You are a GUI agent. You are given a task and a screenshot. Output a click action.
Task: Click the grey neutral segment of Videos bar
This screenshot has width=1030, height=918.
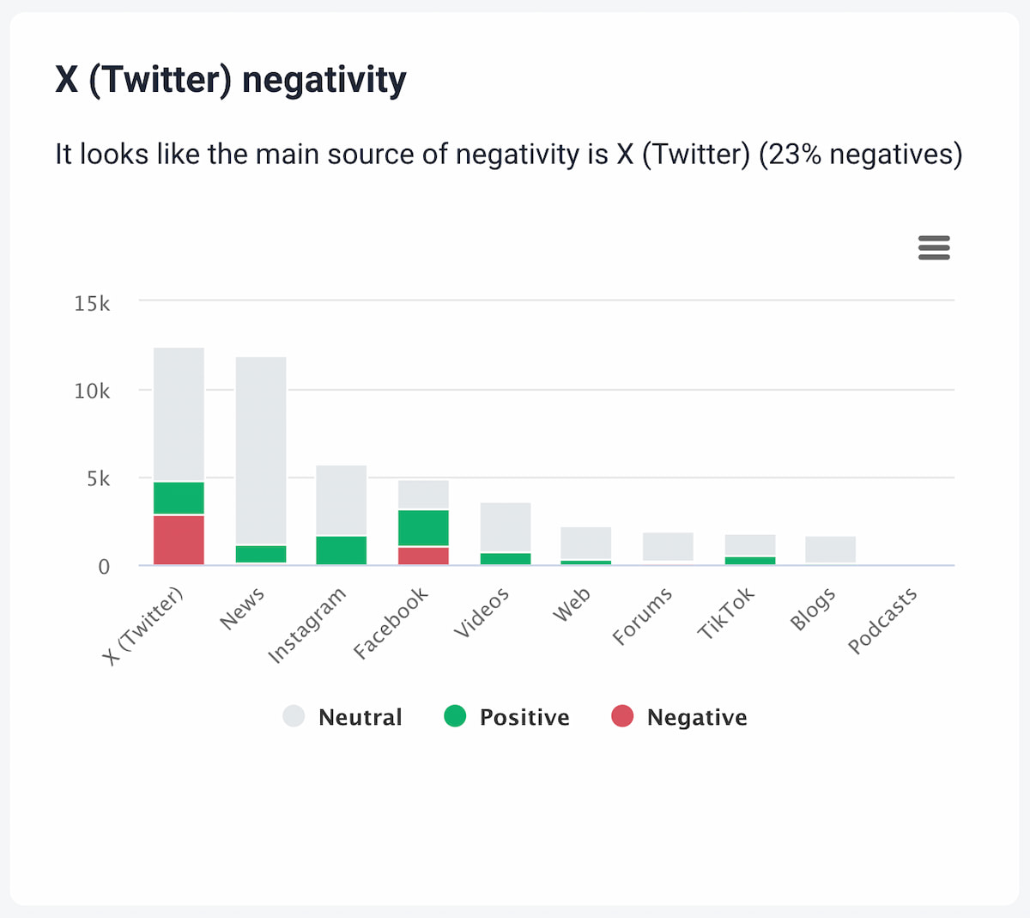[x=506, y=527]
